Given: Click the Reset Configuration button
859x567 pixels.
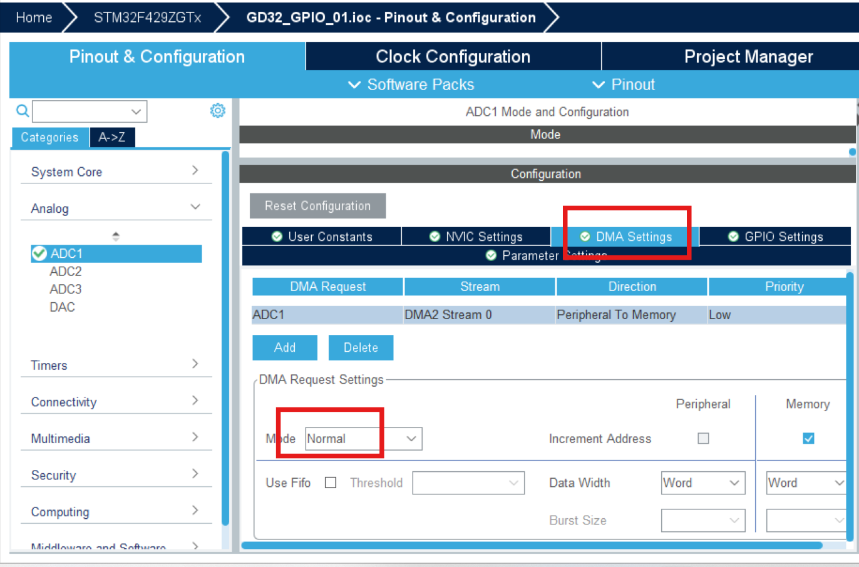Looking at the screenshot, I should click(317, 206).
